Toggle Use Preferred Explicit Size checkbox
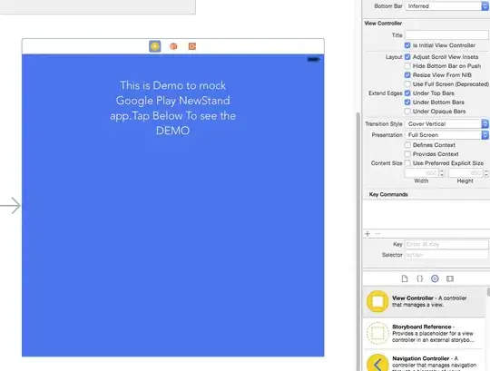Image resolution: width=490 pixels, height=371 pixels. (407, 163)
